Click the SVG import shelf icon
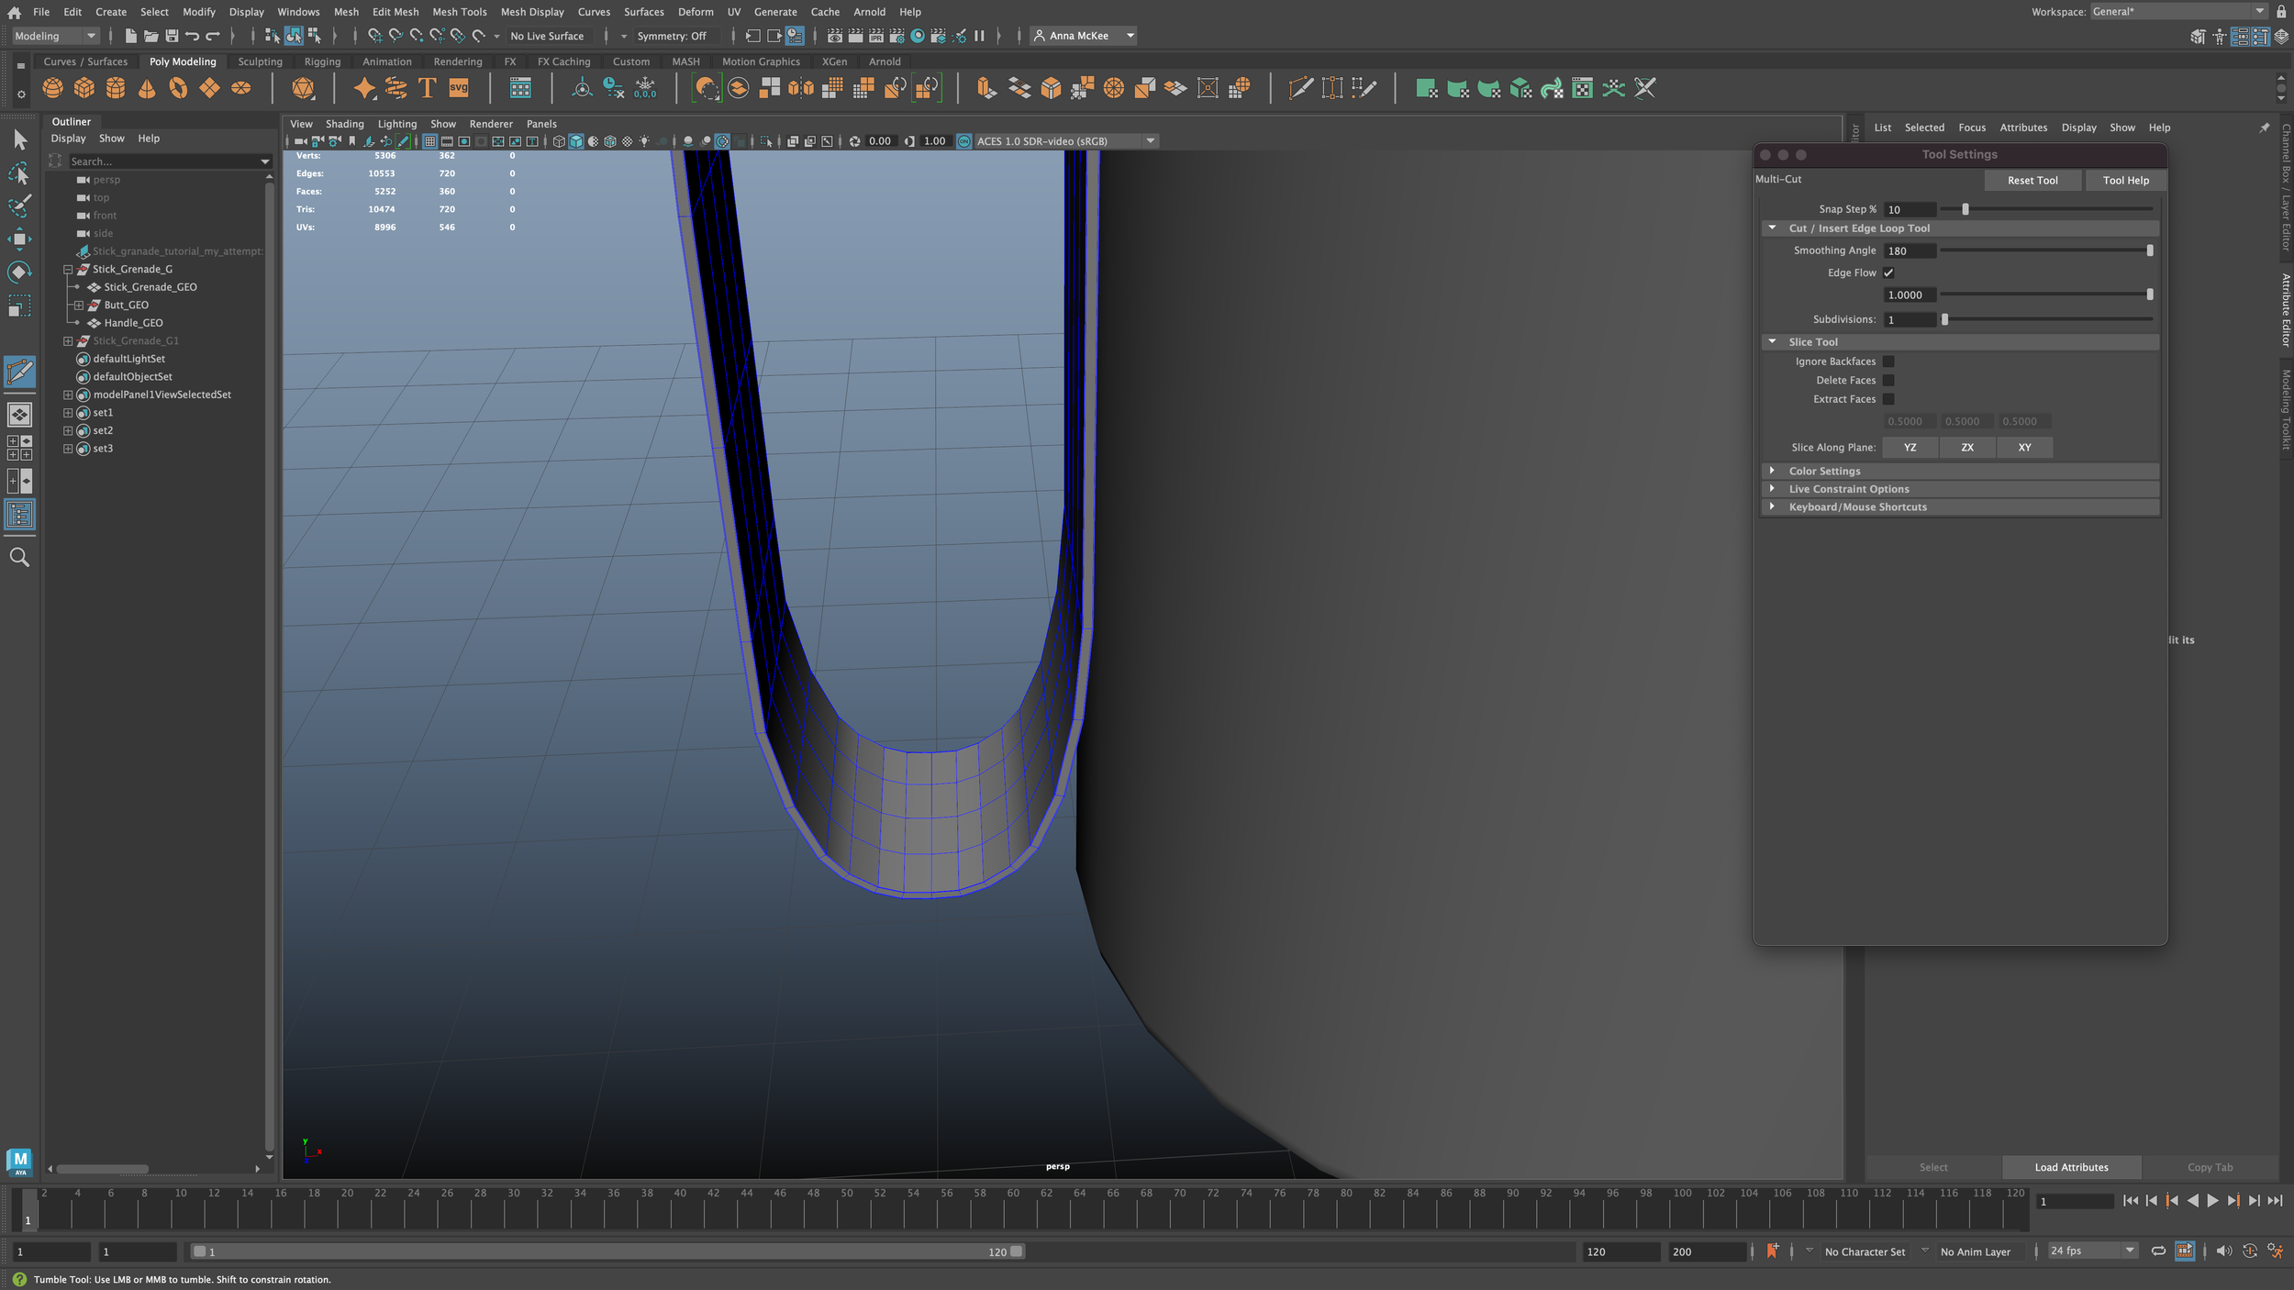The image size is (2294, 1290). click(x=458, y=88)
